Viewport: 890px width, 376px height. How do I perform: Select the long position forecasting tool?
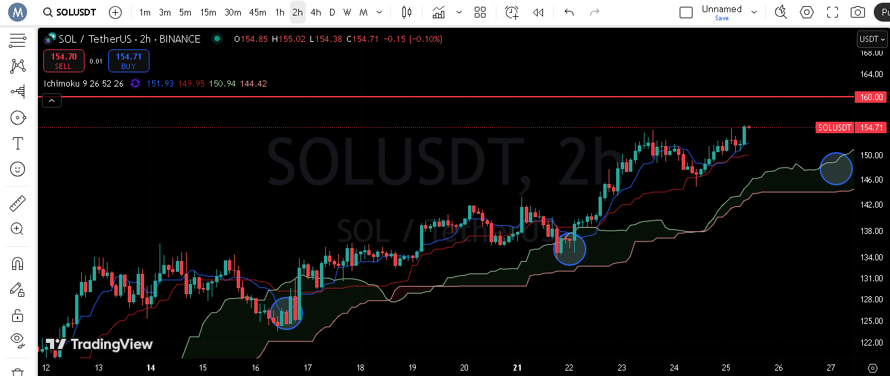(18, 91)
